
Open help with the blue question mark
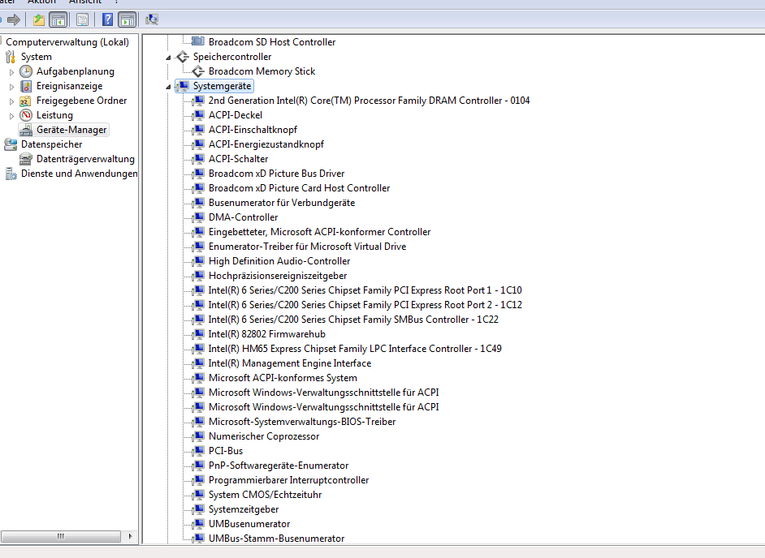107,20
